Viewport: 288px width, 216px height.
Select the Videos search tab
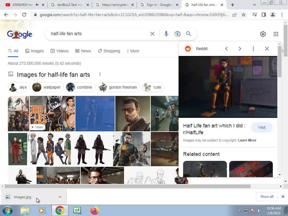coord(60,51)
